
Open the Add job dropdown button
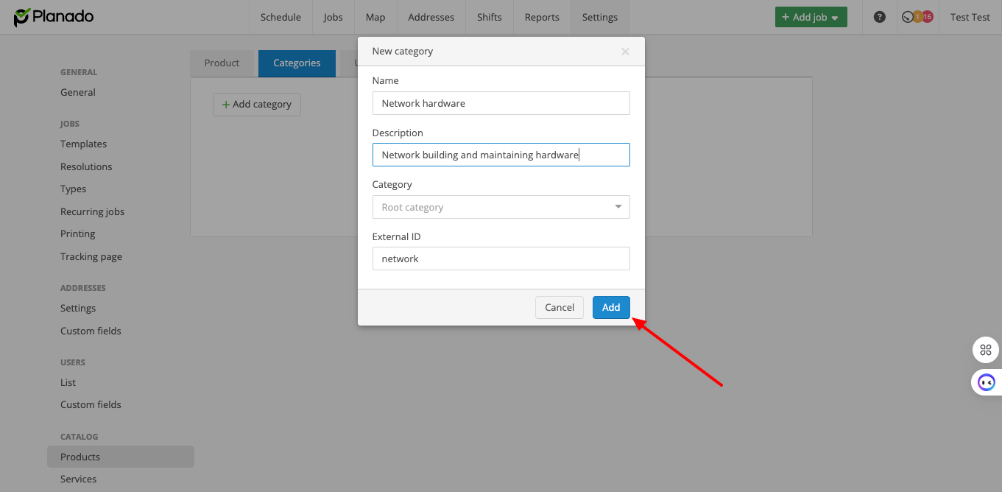(811, 17)
